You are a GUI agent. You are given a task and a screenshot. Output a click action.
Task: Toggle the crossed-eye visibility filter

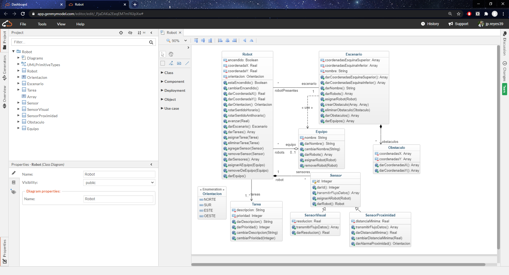130,33
